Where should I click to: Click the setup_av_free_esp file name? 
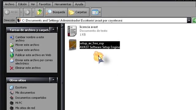(92, 43)
